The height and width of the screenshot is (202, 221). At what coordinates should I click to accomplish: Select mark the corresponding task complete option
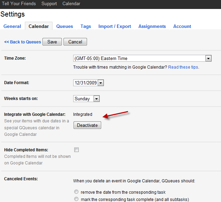click(x=76, y=199)
